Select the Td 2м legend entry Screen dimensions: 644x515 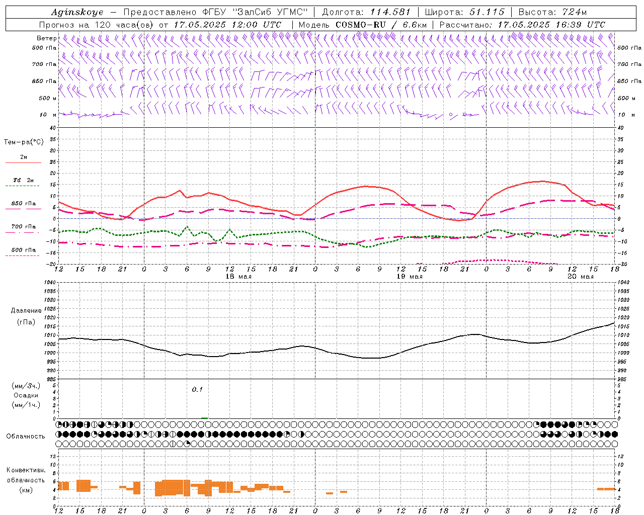[24, 180]
